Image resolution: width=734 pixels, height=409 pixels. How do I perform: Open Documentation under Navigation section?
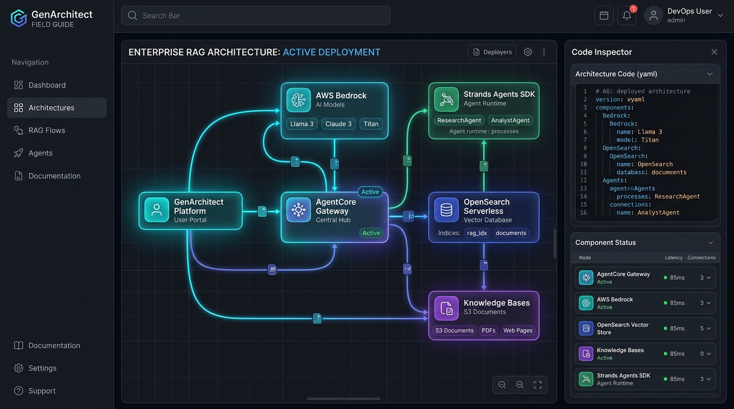[x=57, y=176]
